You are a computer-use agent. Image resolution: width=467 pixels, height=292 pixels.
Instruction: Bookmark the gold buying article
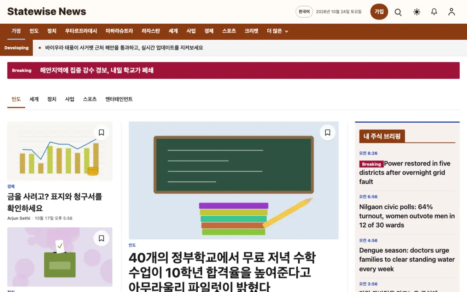101,133
